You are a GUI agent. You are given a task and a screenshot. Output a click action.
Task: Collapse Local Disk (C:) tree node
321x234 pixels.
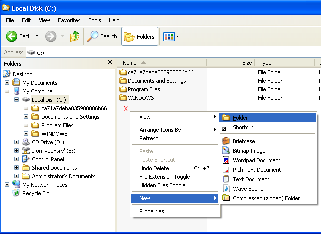17,100
